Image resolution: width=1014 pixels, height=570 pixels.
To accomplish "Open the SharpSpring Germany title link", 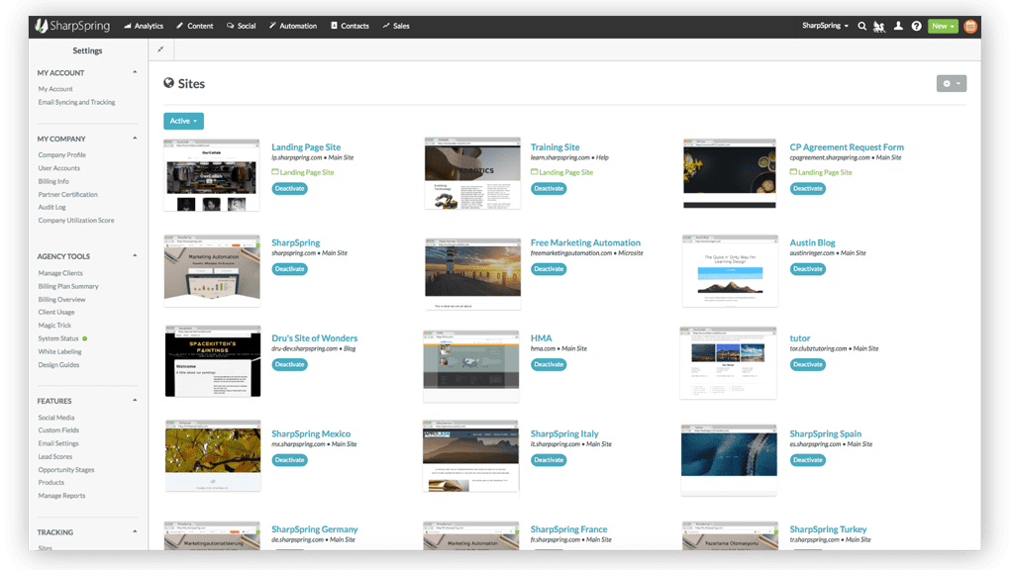I will pyautogui.click(x=315, y=529).
